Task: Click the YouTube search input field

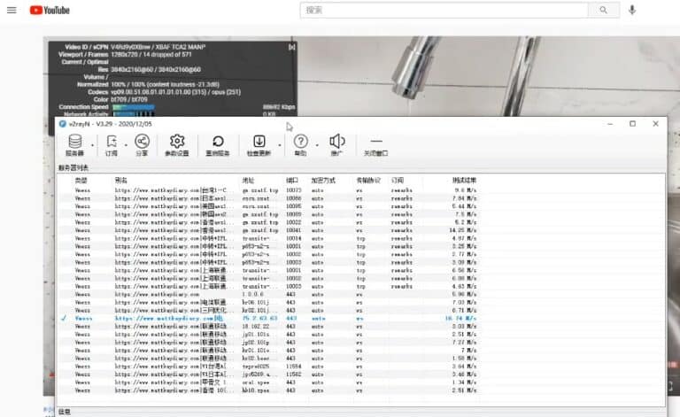Action: pyautogui.click(x=443, y=11)
